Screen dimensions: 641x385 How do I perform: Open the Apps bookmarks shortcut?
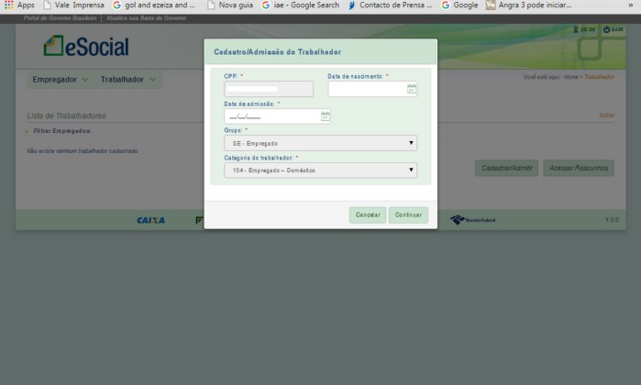pyautogui.click(x=18, y=5)
